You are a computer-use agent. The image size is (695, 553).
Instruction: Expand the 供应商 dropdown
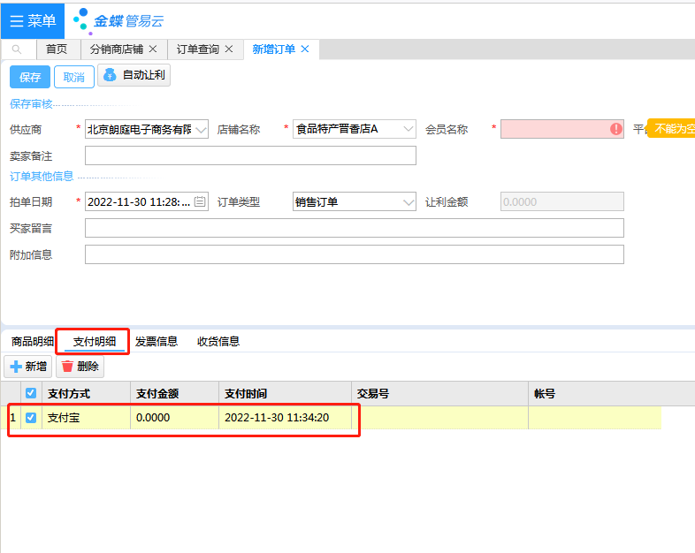[x=201, y=130]
